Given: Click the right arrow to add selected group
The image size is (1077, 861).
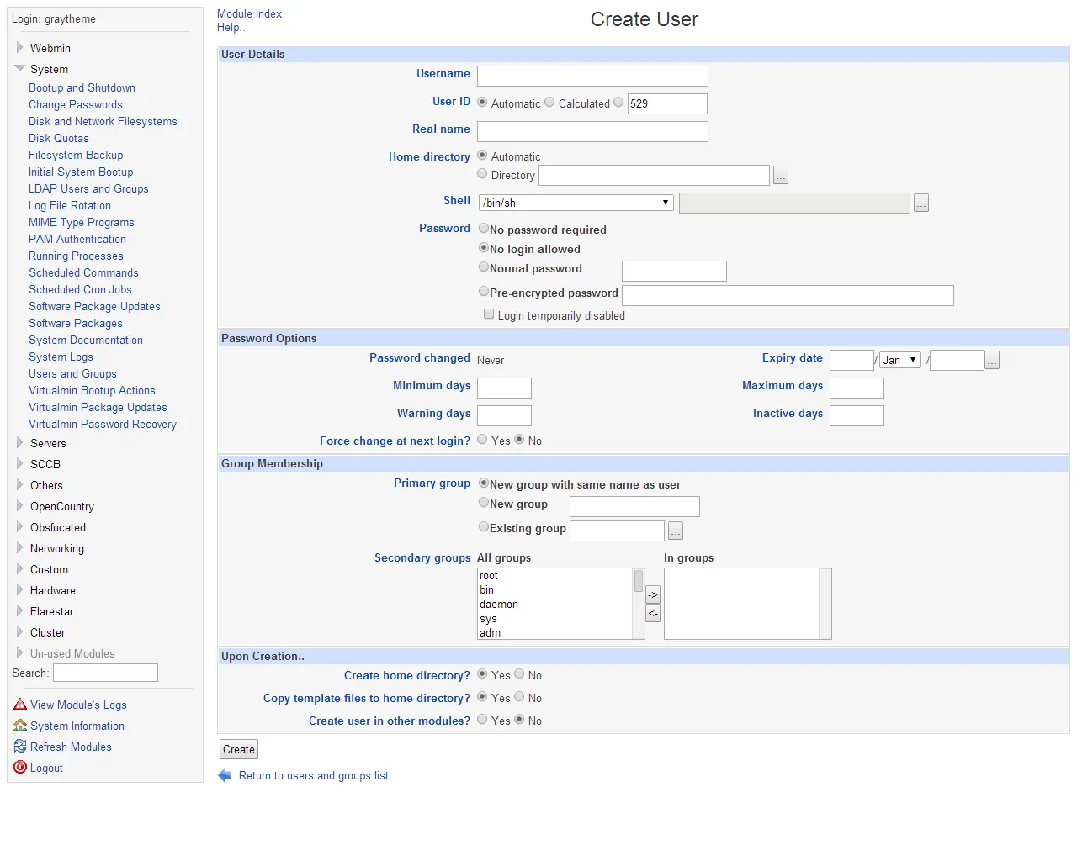Looking at the screenshot, I should (x=653, y=594).
